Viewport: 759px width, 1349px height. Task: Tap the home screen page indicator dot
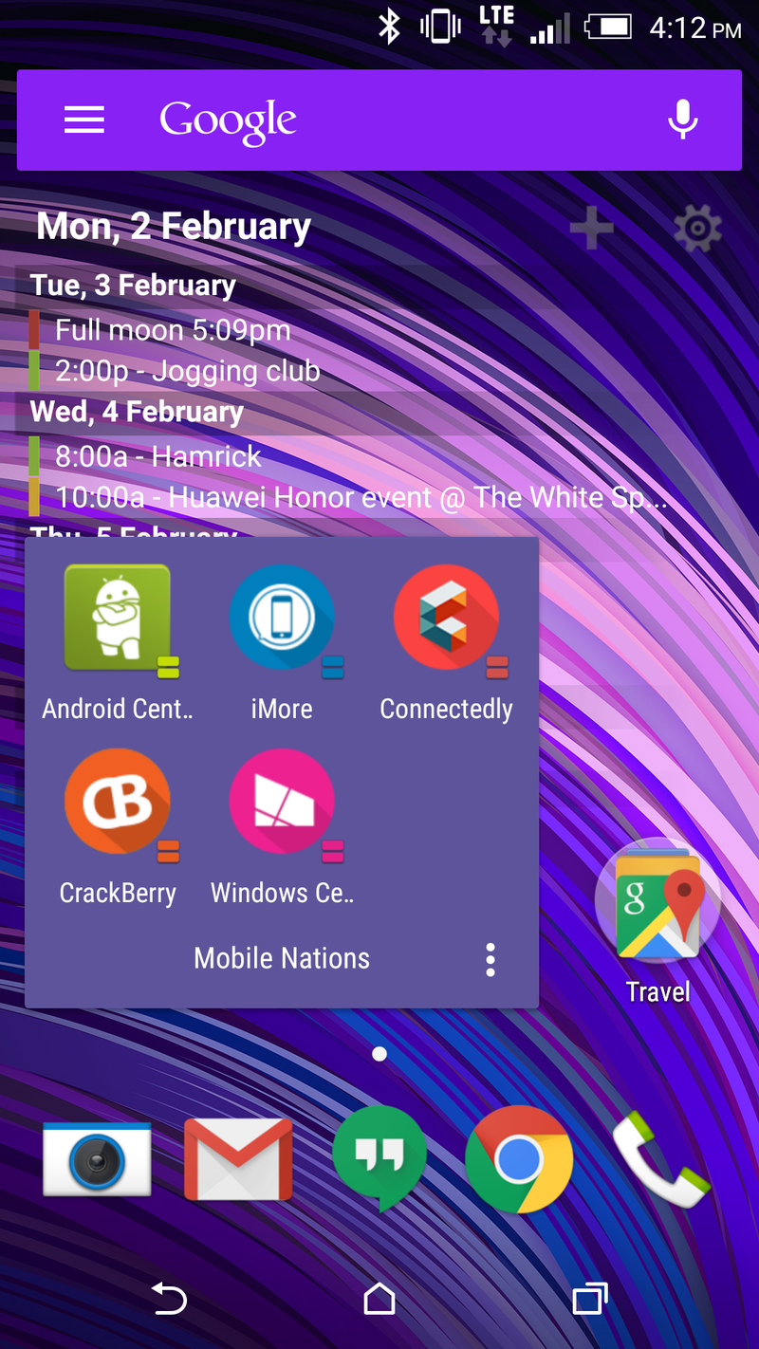pyautogui.click(x=379, y=1054)
